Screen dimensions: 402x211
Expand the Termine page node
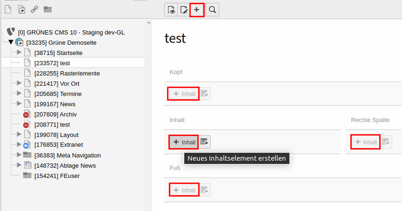pyautogui.click(x=19, y=93)
